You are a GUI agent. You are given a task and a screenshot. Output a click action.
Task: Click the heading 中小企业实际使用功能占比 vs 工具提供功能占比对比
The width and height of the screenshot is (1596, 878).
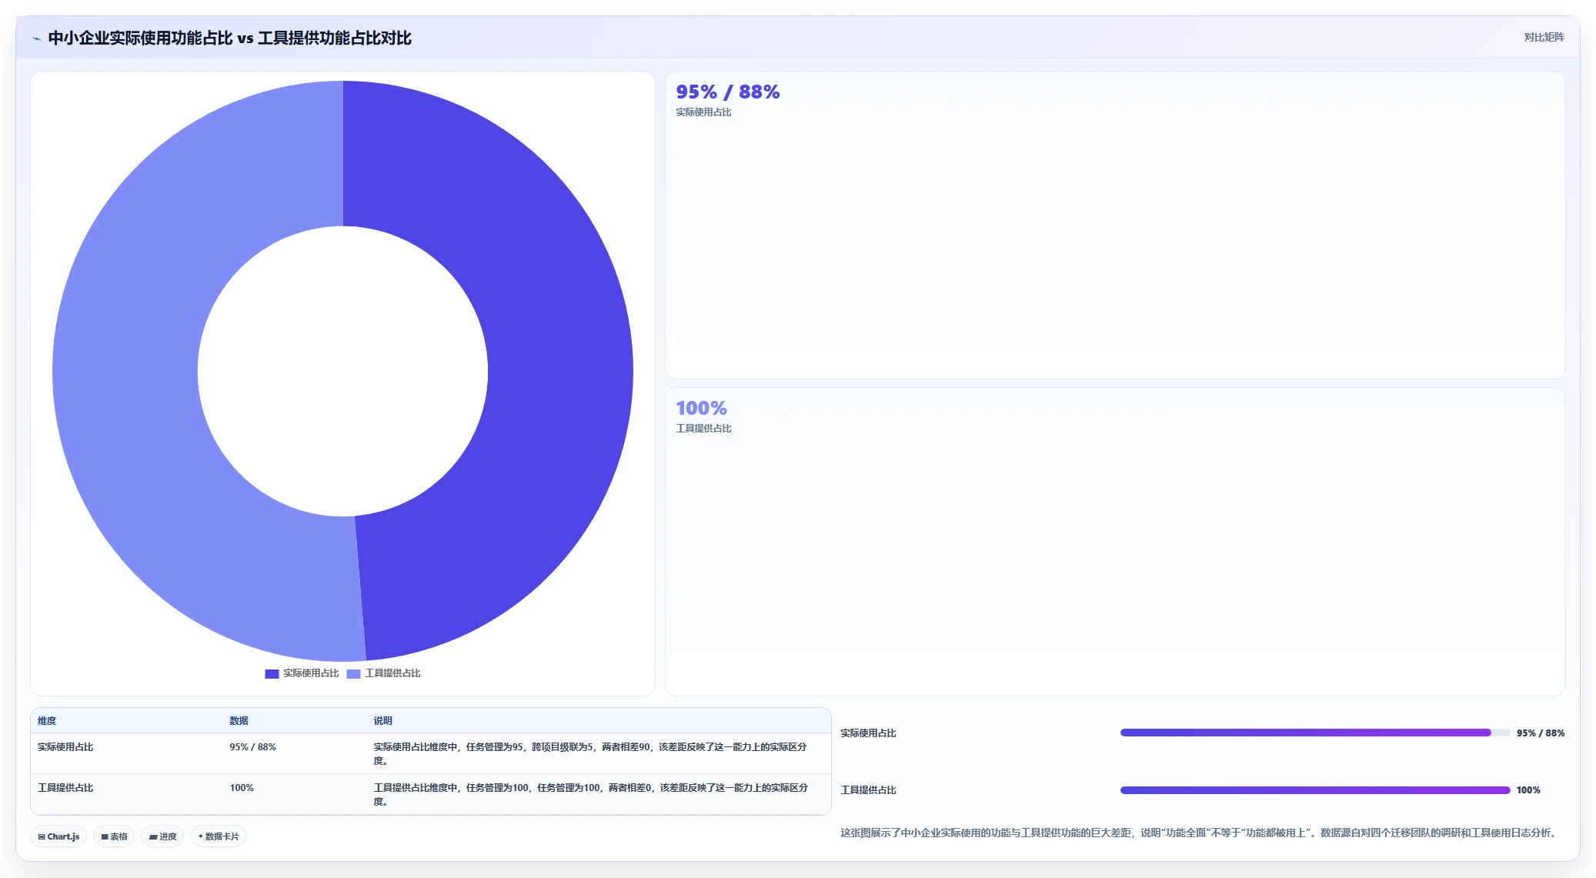(x=229, y=38)
